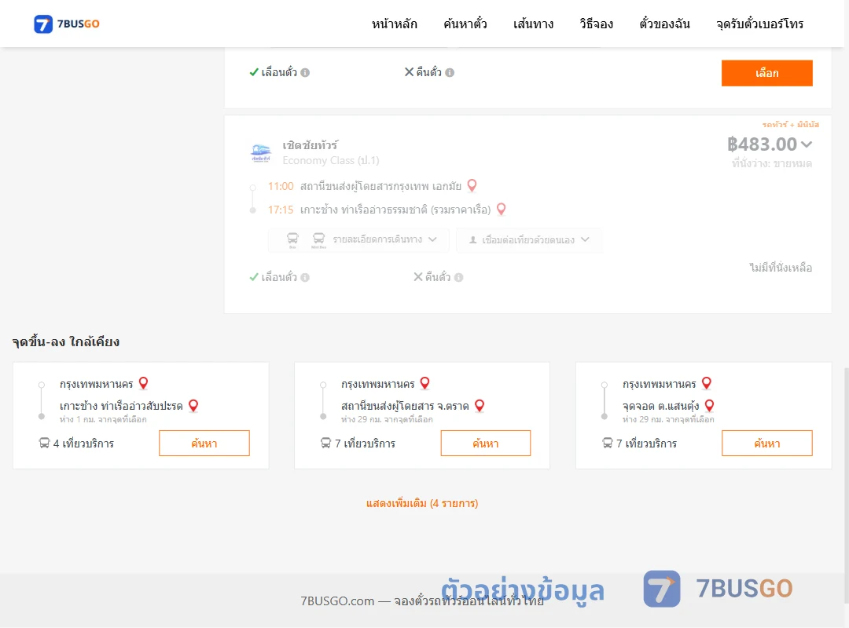Viewport: 849px width, 628px height.
Task: Click ค้นหา for เกาะช้าง ท่าเรืออ่าวสับปะรด route
Action: click(204, 443)
